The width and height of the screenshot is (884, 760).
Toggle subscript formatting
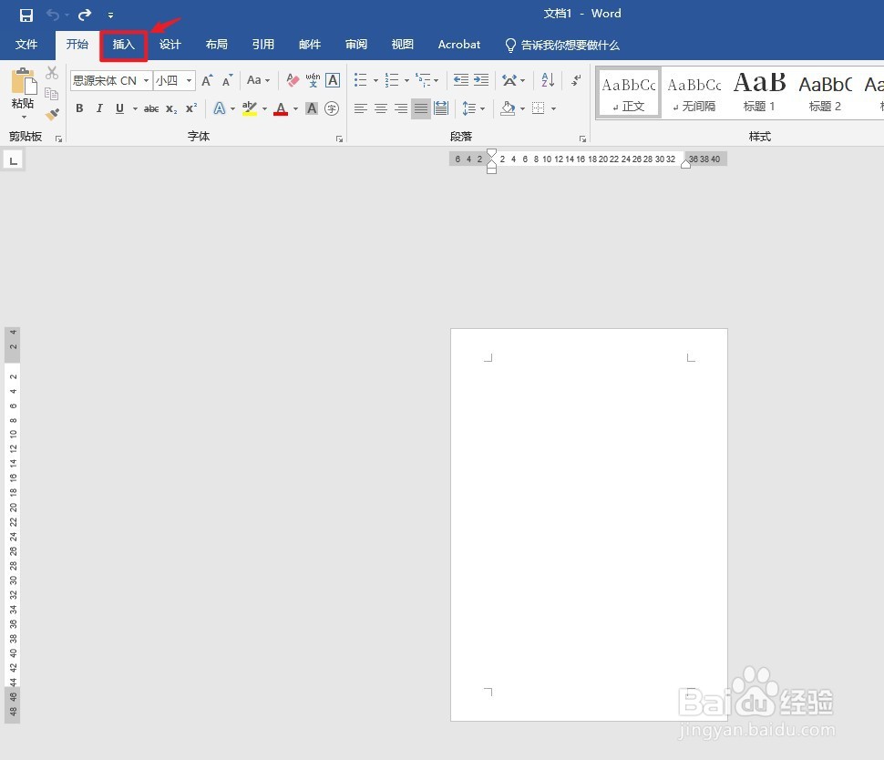coord(171,108)
